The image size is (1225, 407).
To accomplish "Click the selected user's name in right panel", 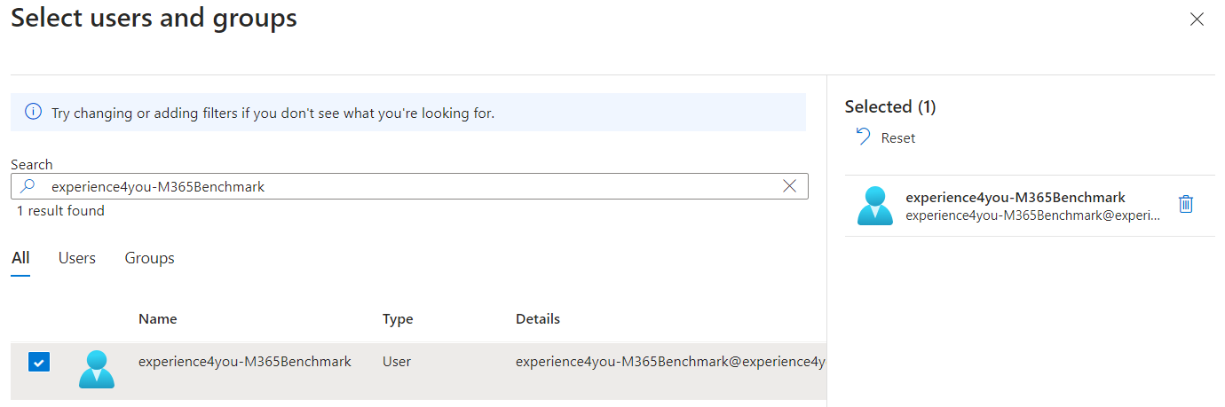I will 1016,198.
